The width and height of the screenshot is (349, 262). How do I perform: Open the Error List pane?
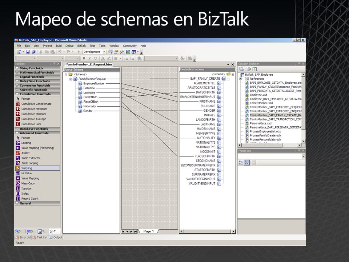[23, 238]
